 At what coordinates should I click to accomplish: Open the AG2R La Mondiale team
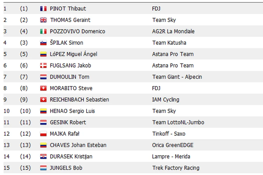173,31
